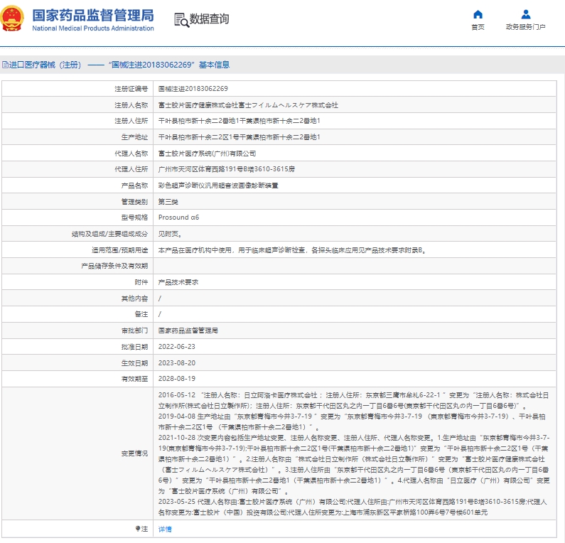Click the 有效期至 value 2028-08-19
The width and height of the screenshot is (565, 543).
tap(176, 379)
